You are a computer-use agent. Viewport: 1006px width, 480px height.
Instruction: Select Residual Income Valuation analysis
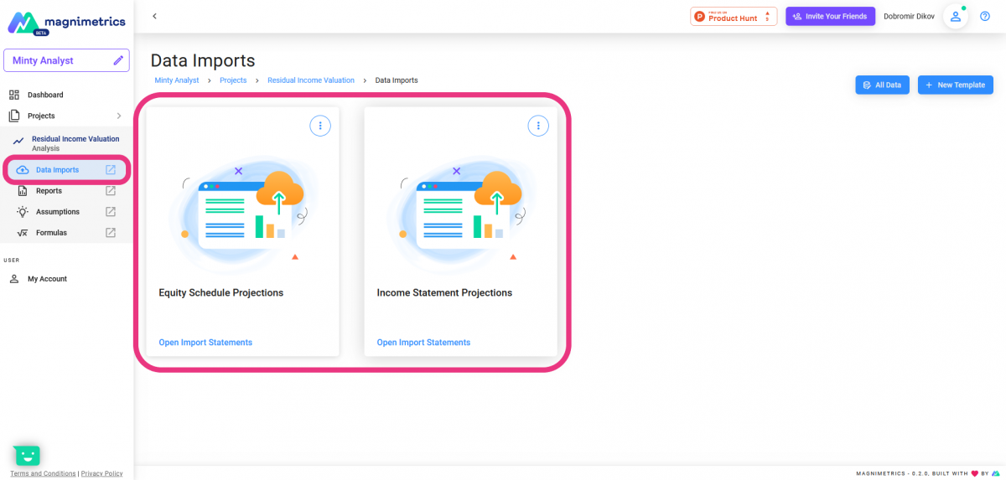click(x=75, y=143)
